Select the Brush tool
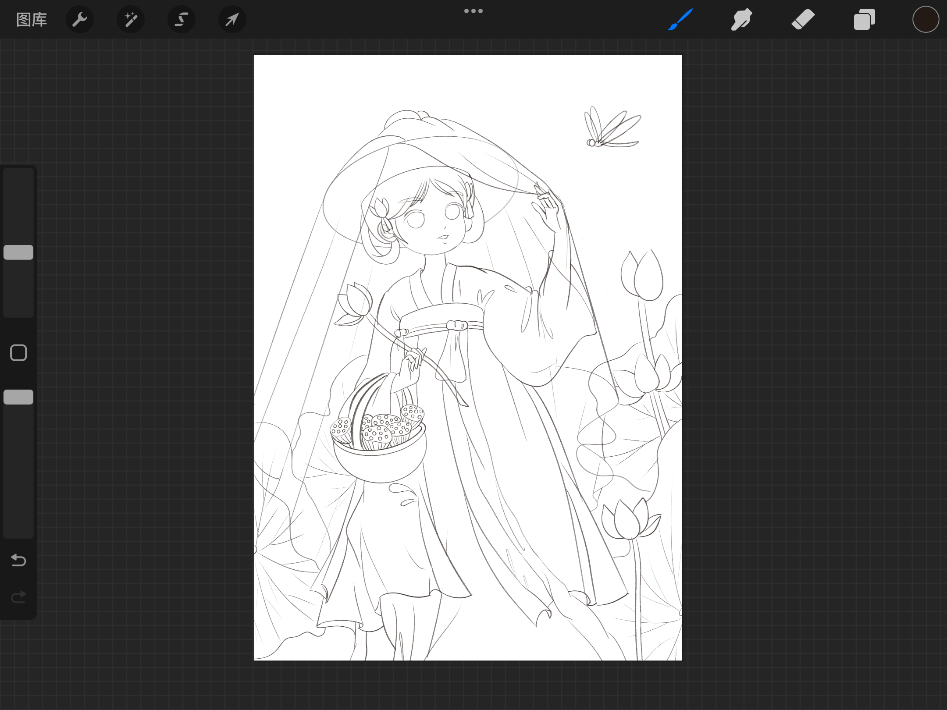The image size is (947, 710). pos(680,20)
